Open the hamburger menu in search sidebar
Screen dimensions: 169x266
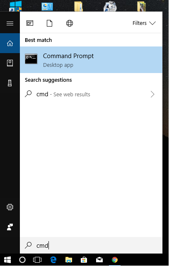[x=10, y=23]
